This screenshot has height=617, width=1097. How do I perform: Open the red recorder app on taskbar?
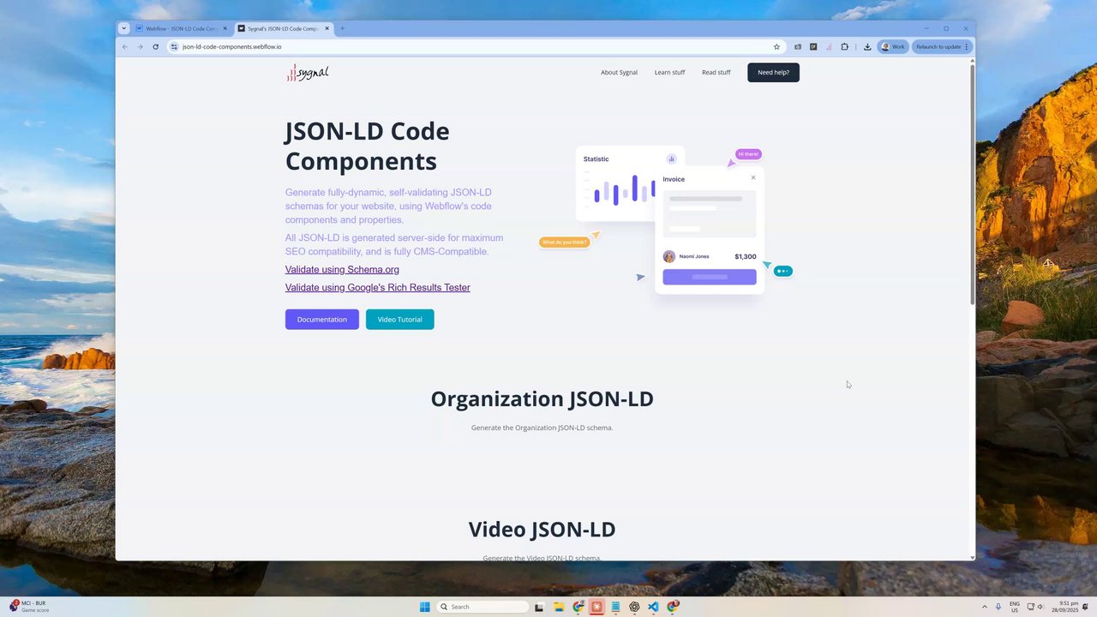pyautogui.click(x=596, y=607)
